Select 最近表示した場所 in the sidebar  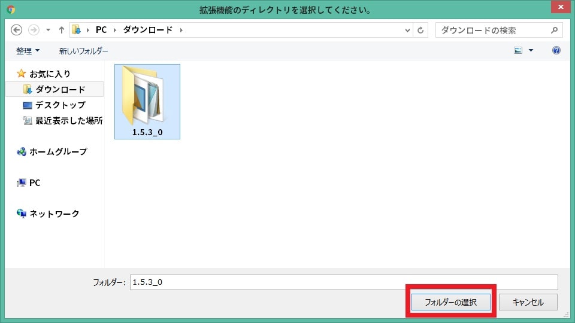69,120
